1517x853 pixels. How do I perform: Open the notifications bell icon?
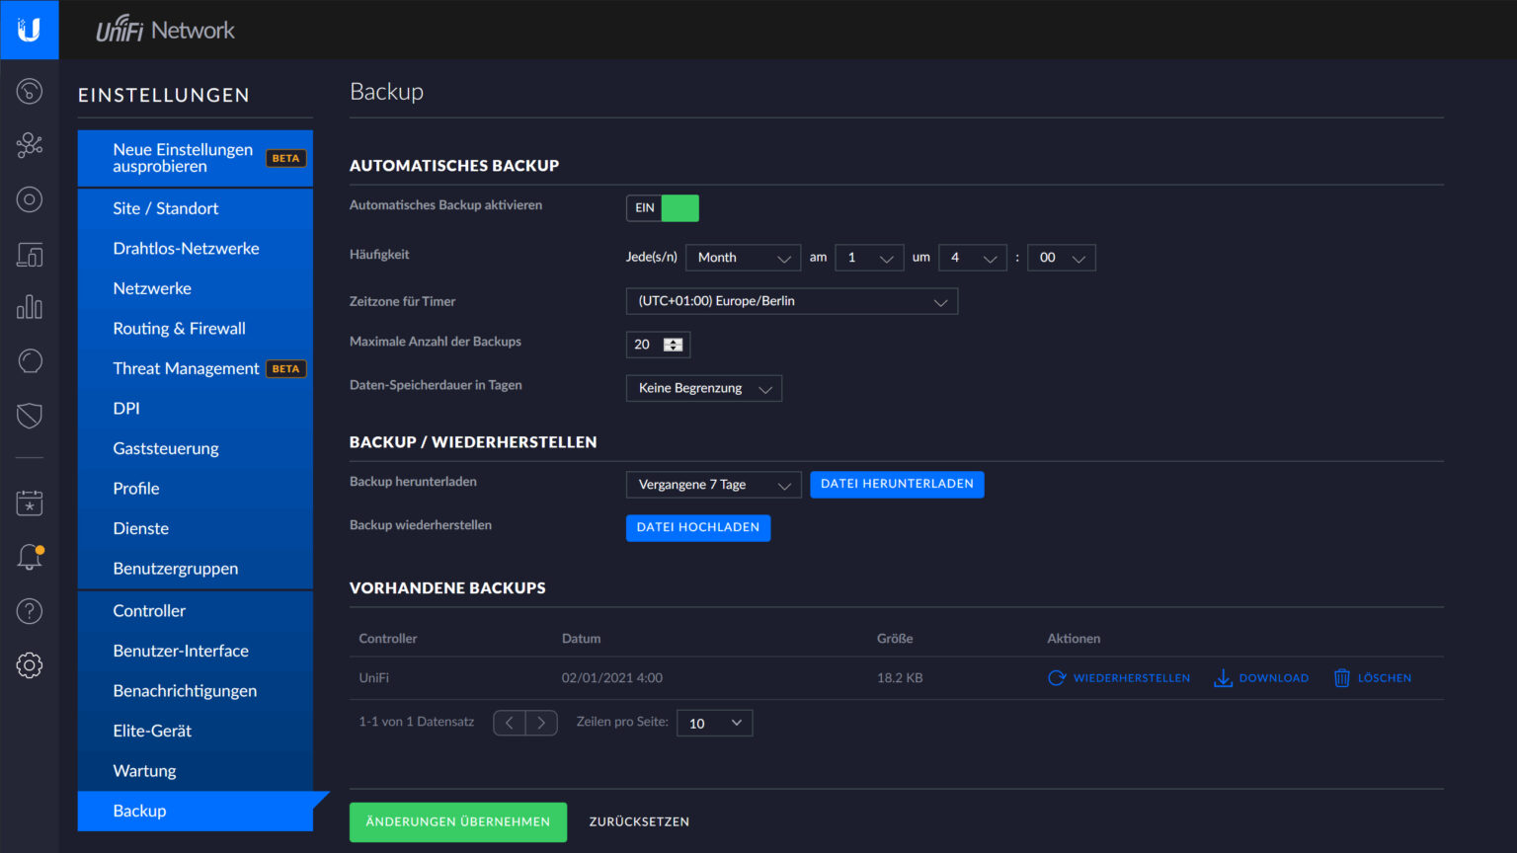click(30, 557)
